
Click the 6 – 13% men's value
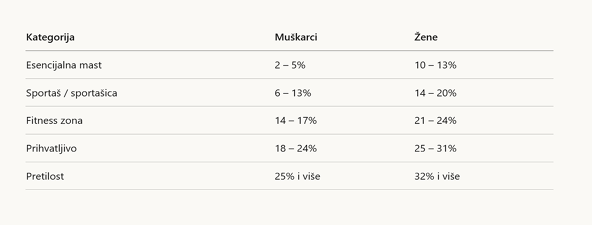[x=293, y=93]
